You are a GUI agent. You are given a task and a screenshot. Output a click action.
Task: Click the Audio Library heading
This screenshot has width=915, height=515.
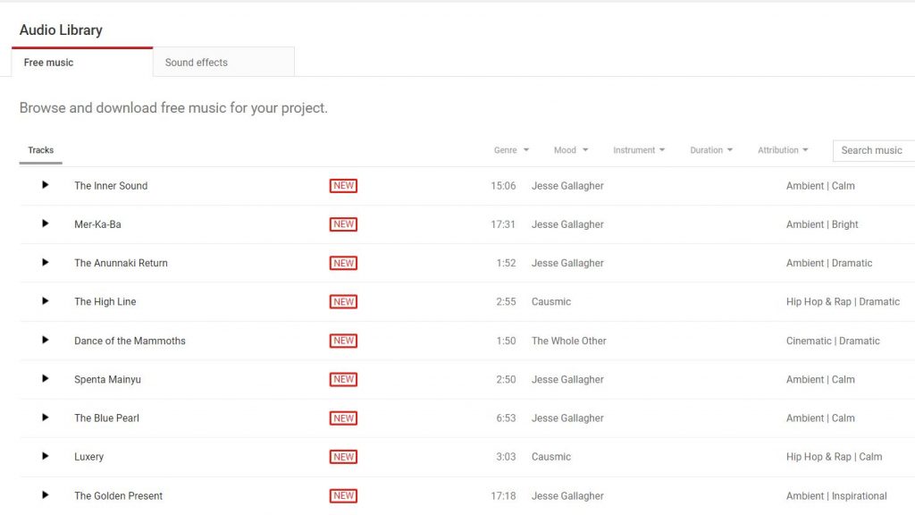click(x=61, y=30)
